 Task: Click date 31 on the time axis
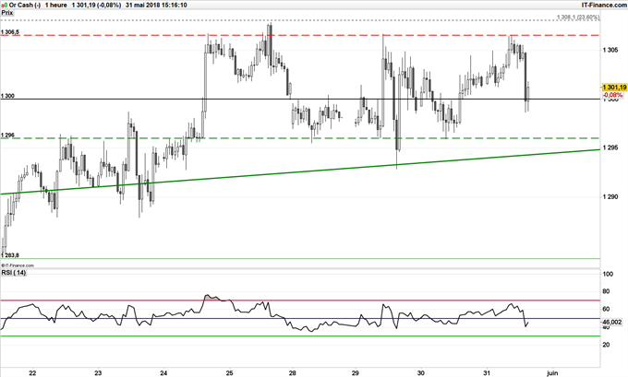(x=486, y=373)
